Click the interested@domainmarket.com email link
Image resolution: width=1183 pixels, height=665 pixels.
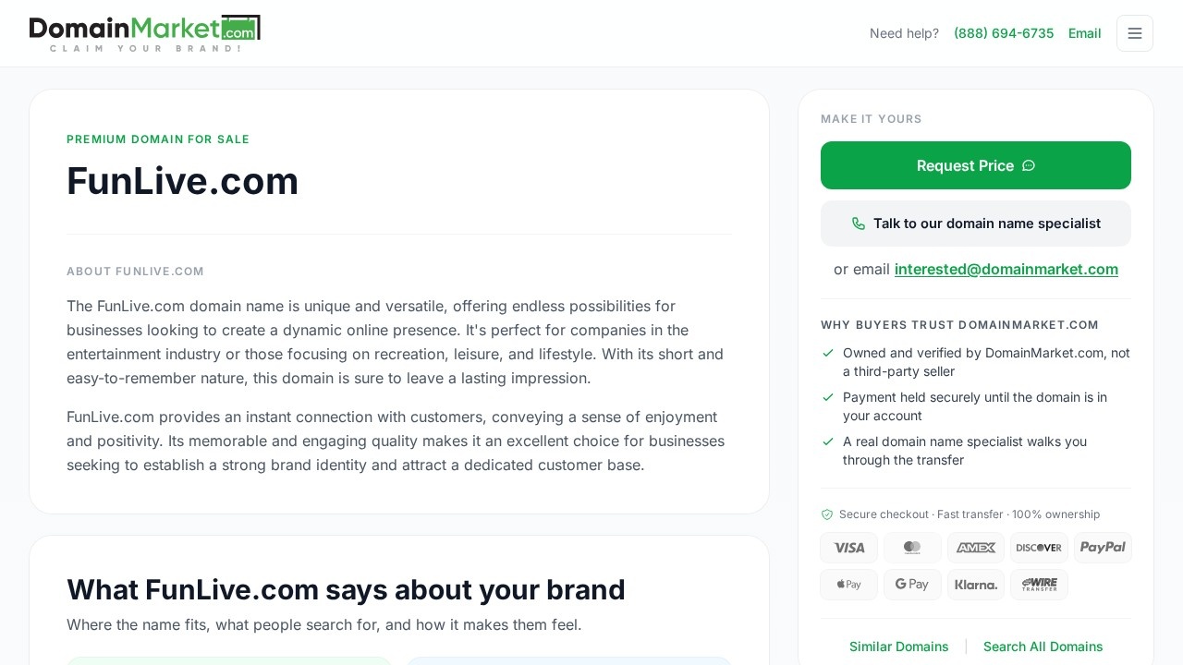[1006, 269]
